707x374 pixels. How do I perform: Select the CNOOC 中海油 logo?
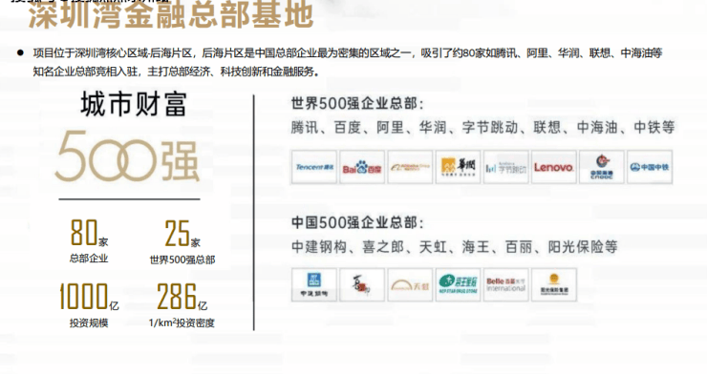(602, 167)
